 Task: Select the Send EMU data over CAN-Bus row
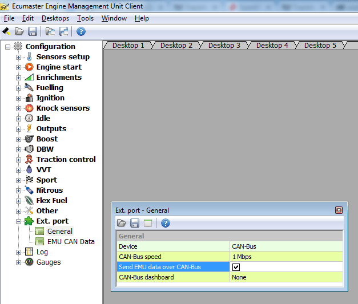click(173, 267)
